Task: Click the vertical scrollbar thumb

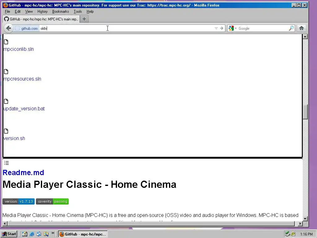Action: [305, 112]
